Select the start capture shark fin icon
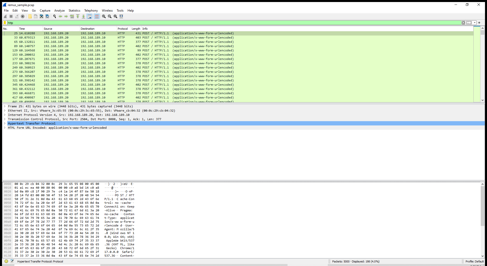487x266 pixels. pos(6,16)
